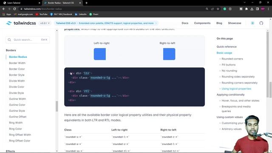272x153 pixels.
Task: Click the left-to-right blue example square
Action: (x=100, y=54)
